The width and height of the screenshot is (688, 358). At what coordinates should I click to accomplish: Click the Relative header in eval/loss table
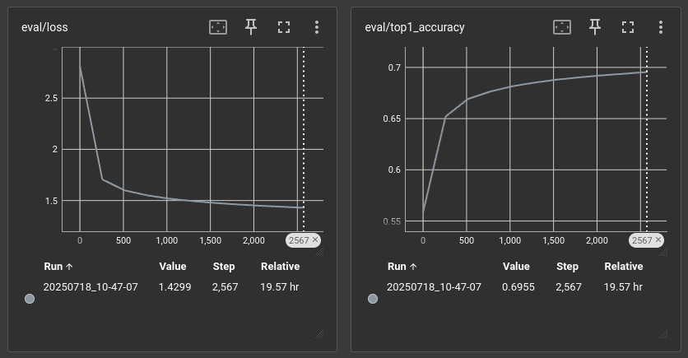click(x=281, y=267)
